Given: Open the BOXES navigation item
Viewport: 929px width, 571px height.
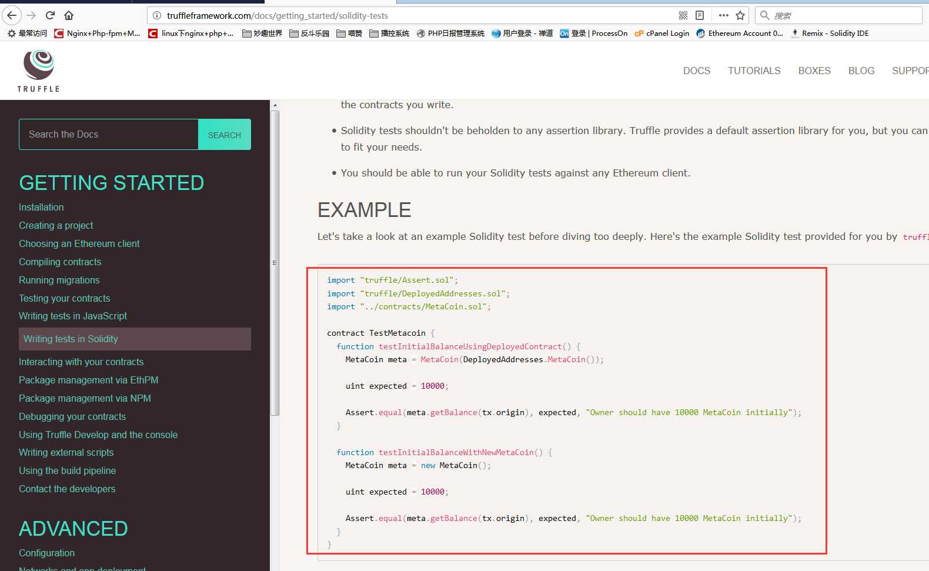Looking at the screenshot, I should pyautogui.click(x=814, y=71).
